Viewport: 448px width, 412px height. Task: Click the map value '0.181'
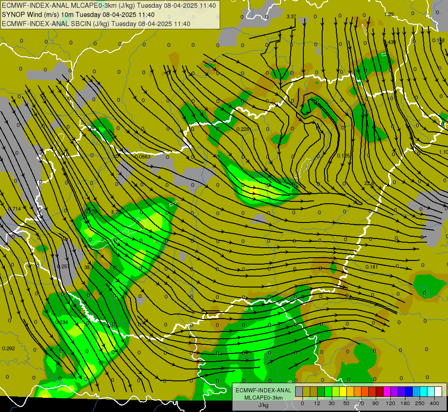click(372, 267)
